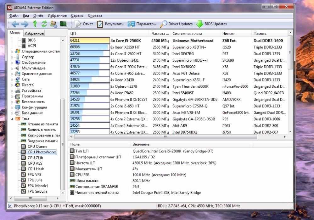This screenshot has width=314, height=220.
Task: Click the green Refresh arrows icon
Action: click(44, 24)
